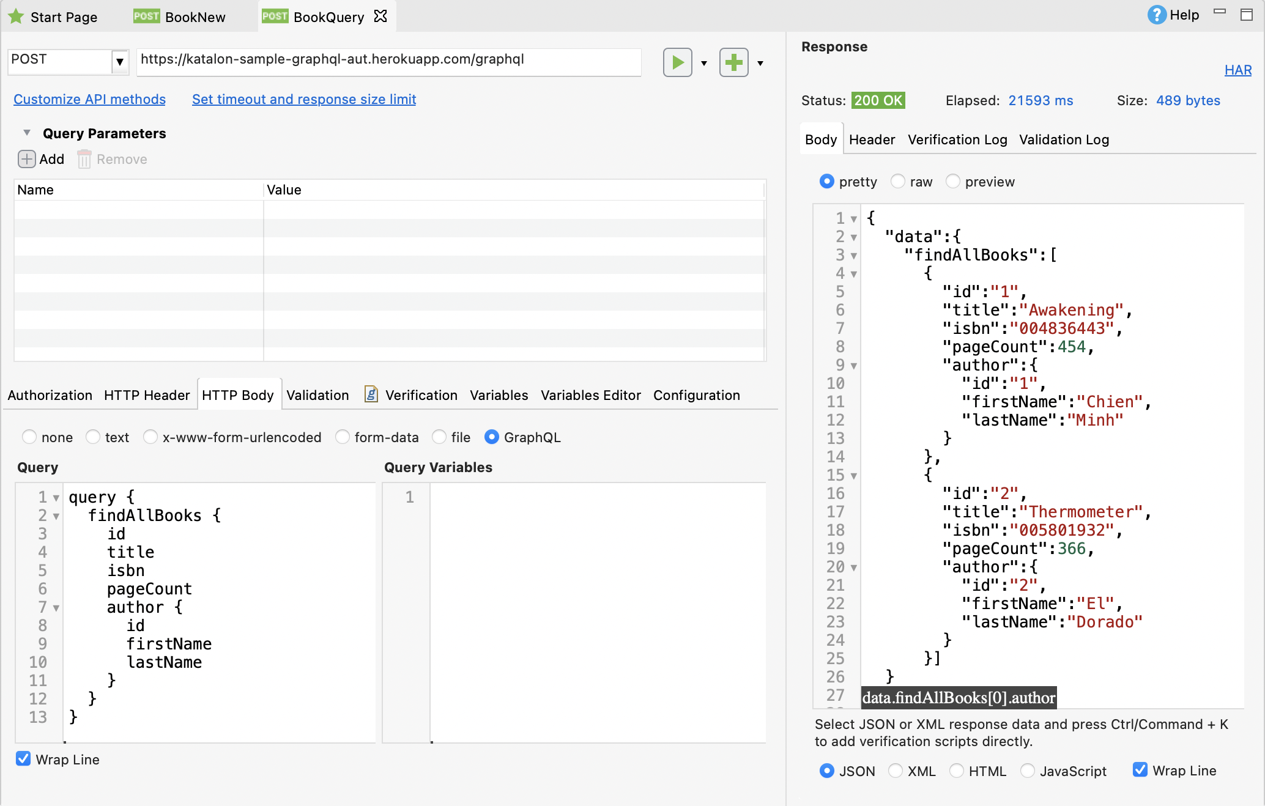Click the Verification tab script icon
The image size is (1265, 806).
pyautogui.click(x=371, y=394)
